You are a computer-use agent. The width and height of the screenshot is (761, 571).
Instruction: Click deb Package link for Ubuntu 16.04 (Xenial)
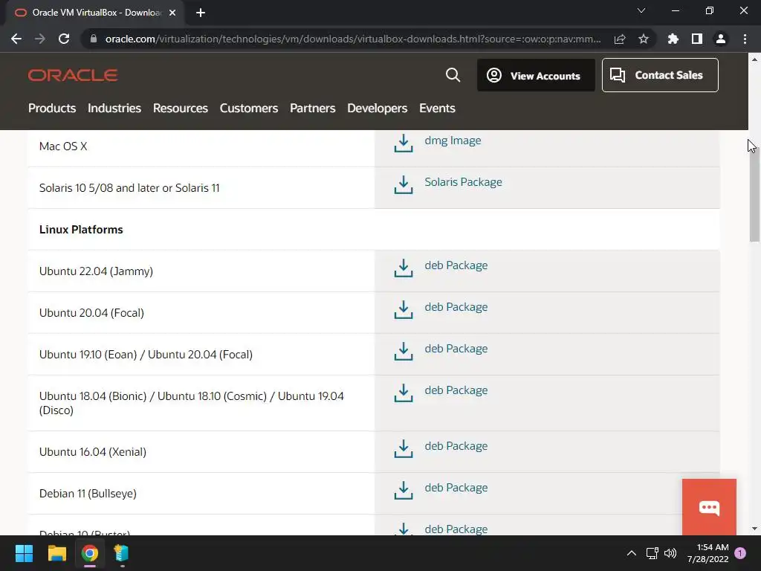456,446
